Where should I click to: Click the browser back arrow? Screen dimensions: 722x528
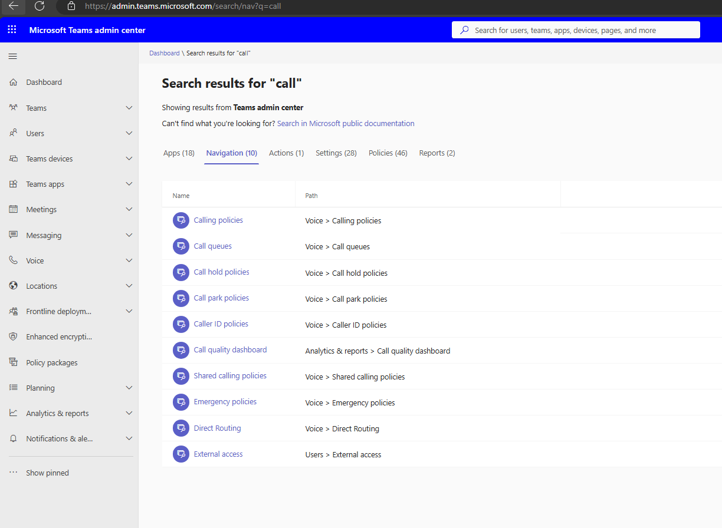13,6
